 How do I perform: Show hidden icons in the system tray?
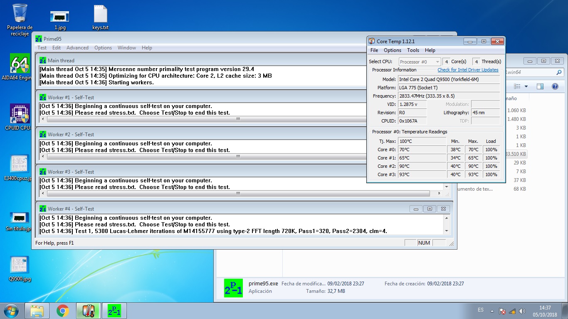492,311
